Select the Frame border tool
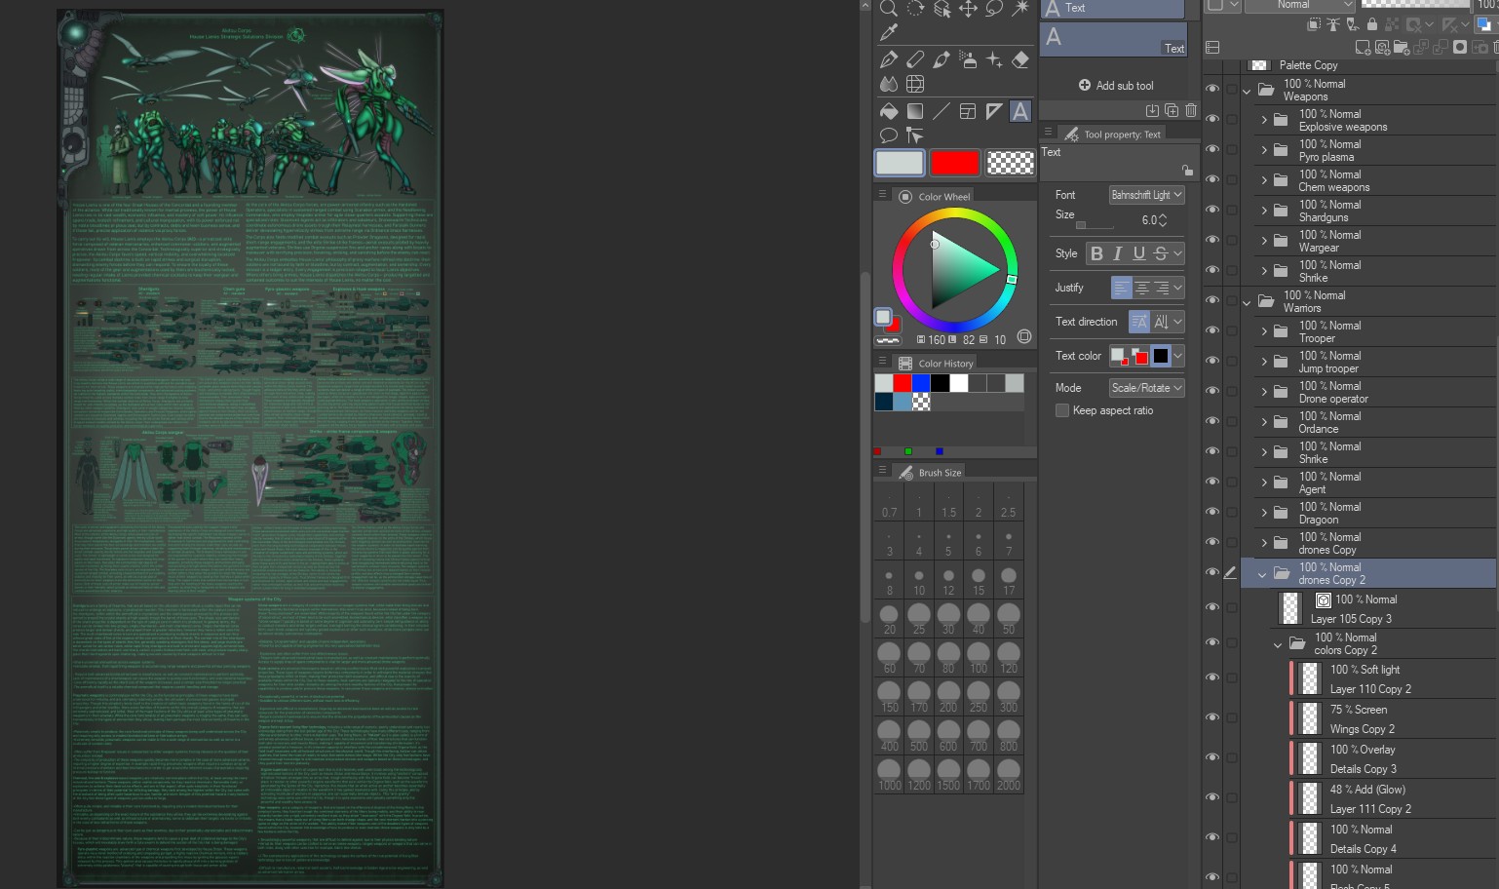Viewport: 1499px width, 889px height. tap(968, 111)
